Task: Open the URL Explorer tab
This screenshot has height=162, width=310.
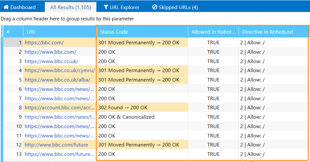Action: (122, 7)
